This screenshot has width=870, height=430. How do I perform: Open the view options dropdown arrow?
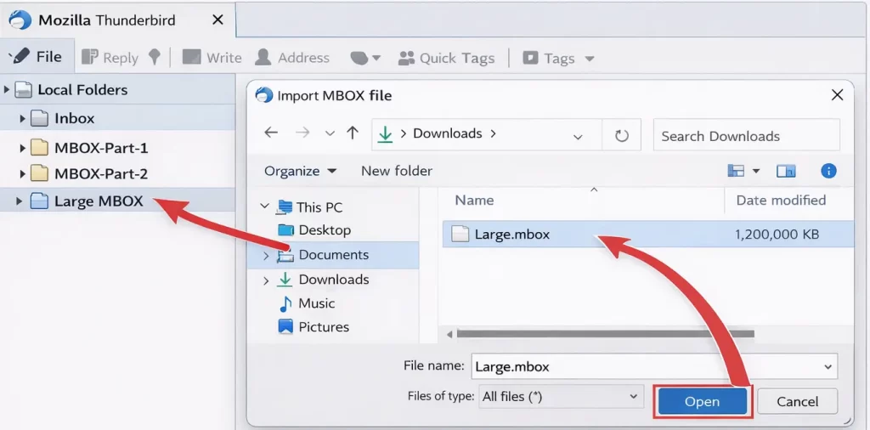click(x=755, y=172)
